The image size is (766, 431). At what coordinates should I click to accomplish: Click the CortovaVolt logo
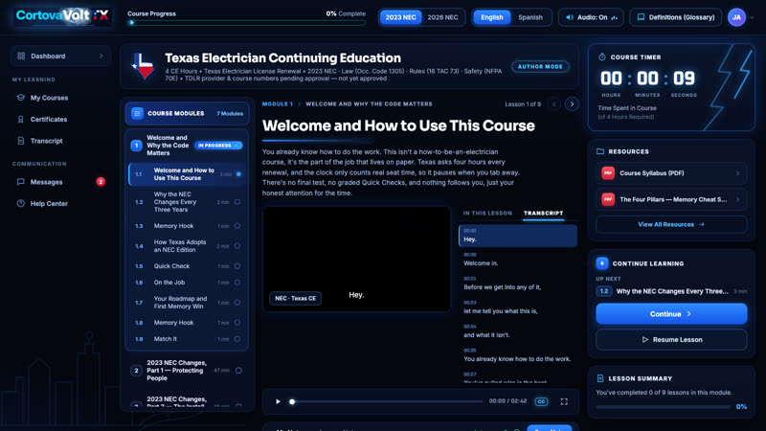tap(62, 15)
